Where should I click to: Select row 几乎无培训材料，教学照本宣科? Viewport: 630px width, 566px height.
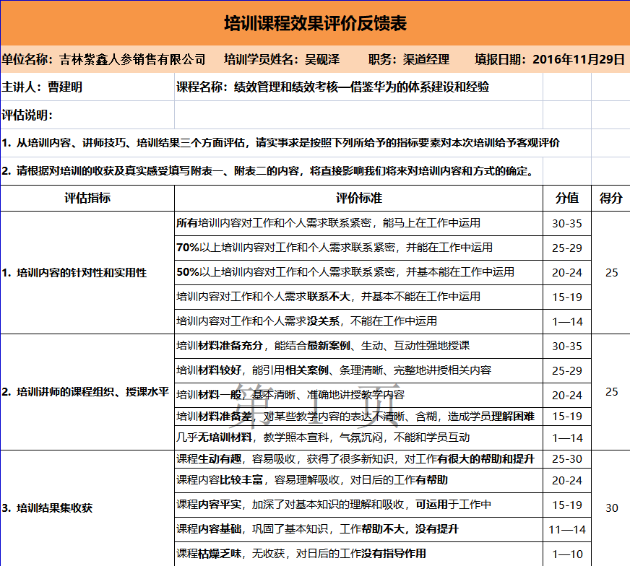point(359,437)
